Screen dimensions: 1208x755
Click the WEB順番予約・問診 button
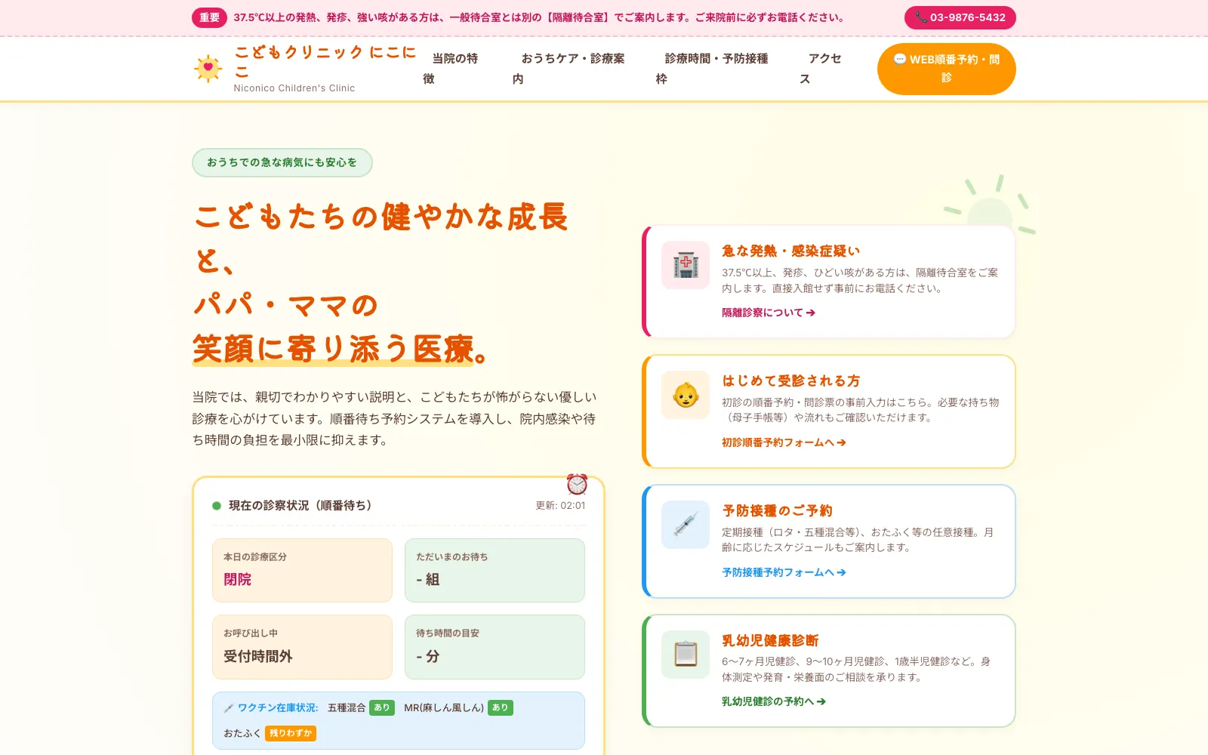[947, 69]
